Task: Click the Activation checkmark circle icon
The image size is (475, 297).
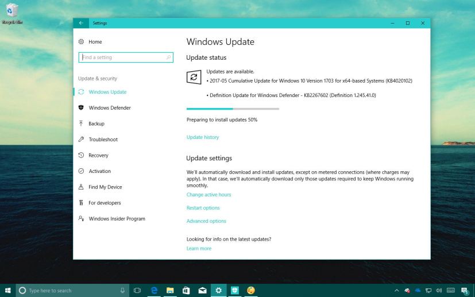Action: tap(81, 171)
